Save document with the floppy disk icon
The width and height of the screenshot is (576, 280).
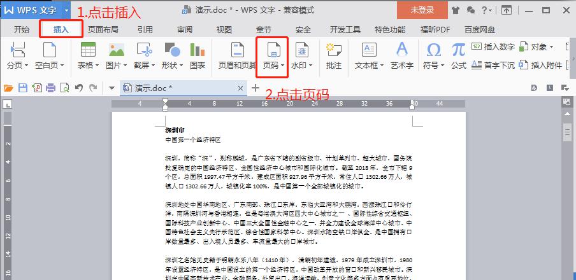point(23,88)
